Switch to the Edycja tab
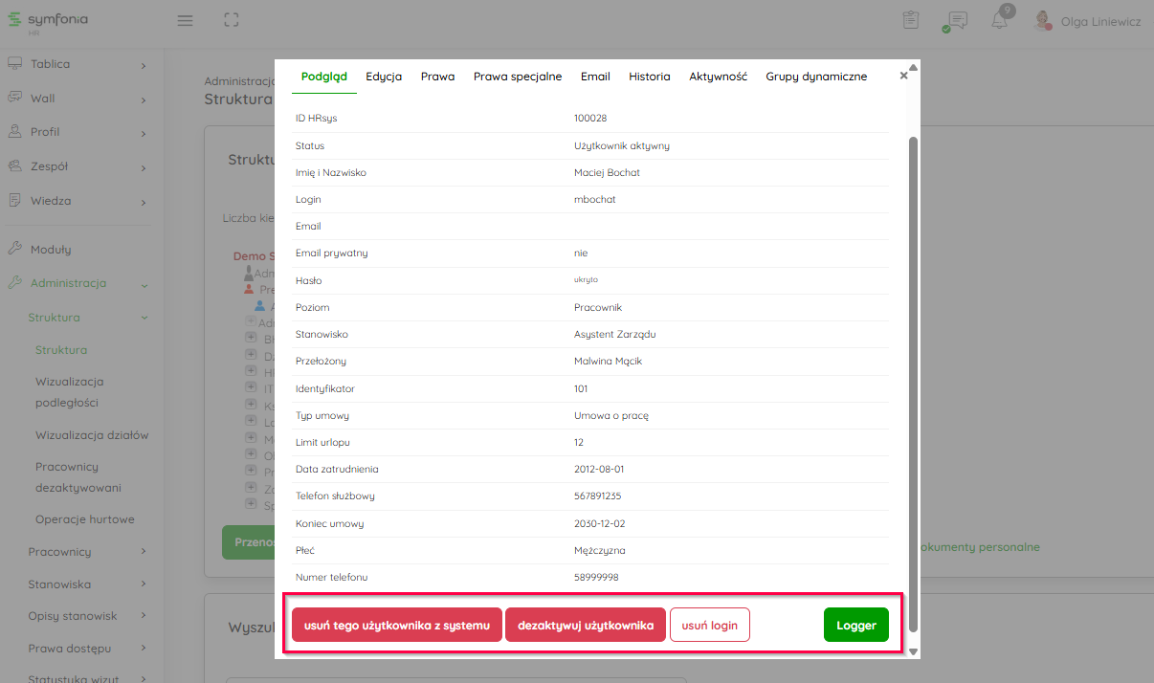This screenshot has width=1154, height=683. tap(384, 77)
